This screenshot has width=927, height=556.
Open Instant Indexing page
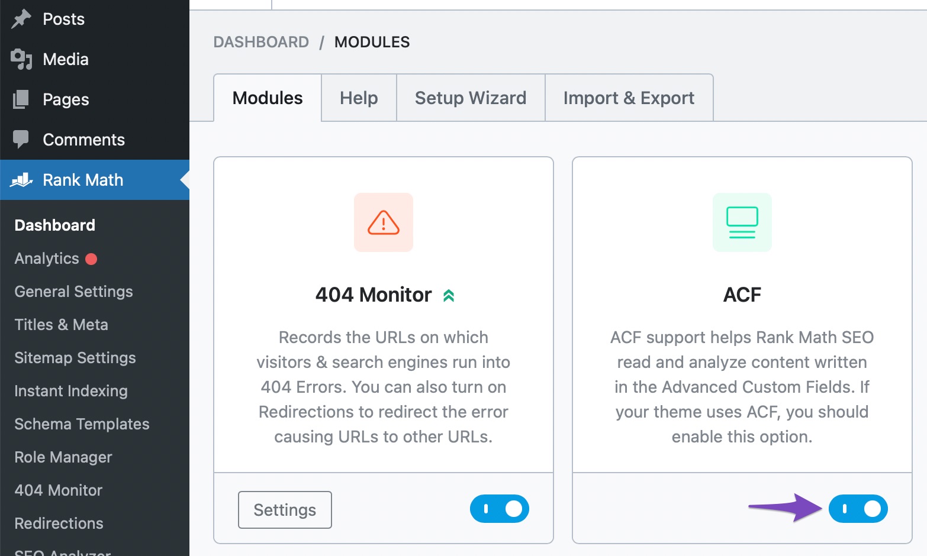(x=71, y=391)
